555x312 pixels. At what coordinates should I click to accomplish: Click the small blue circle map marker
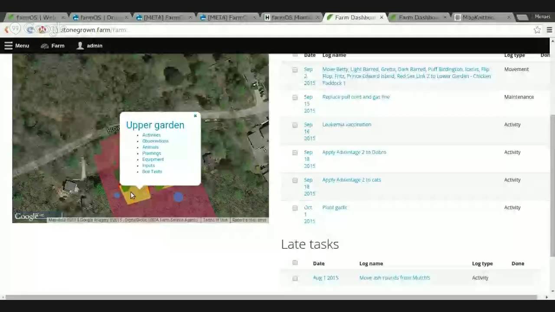tap(117, 195)
